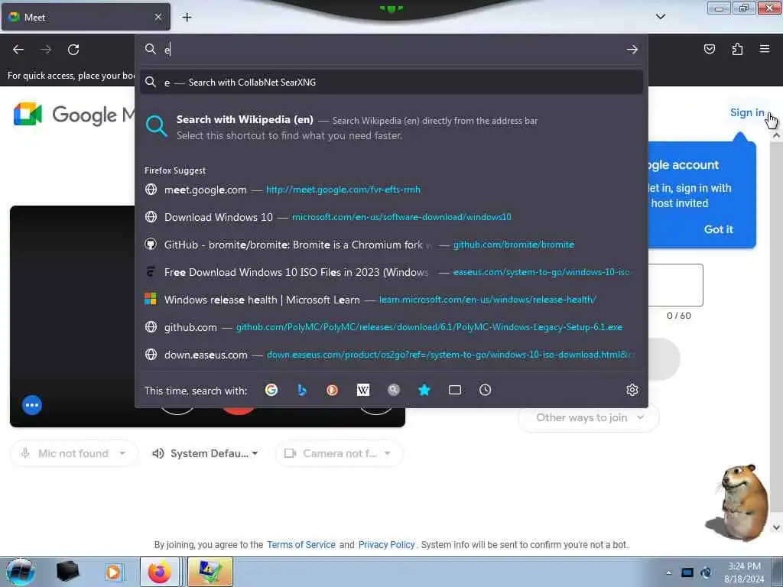Open down.easeus.com suggestion
This screenshot has height=587, width=783.
[x=391, y=355]
